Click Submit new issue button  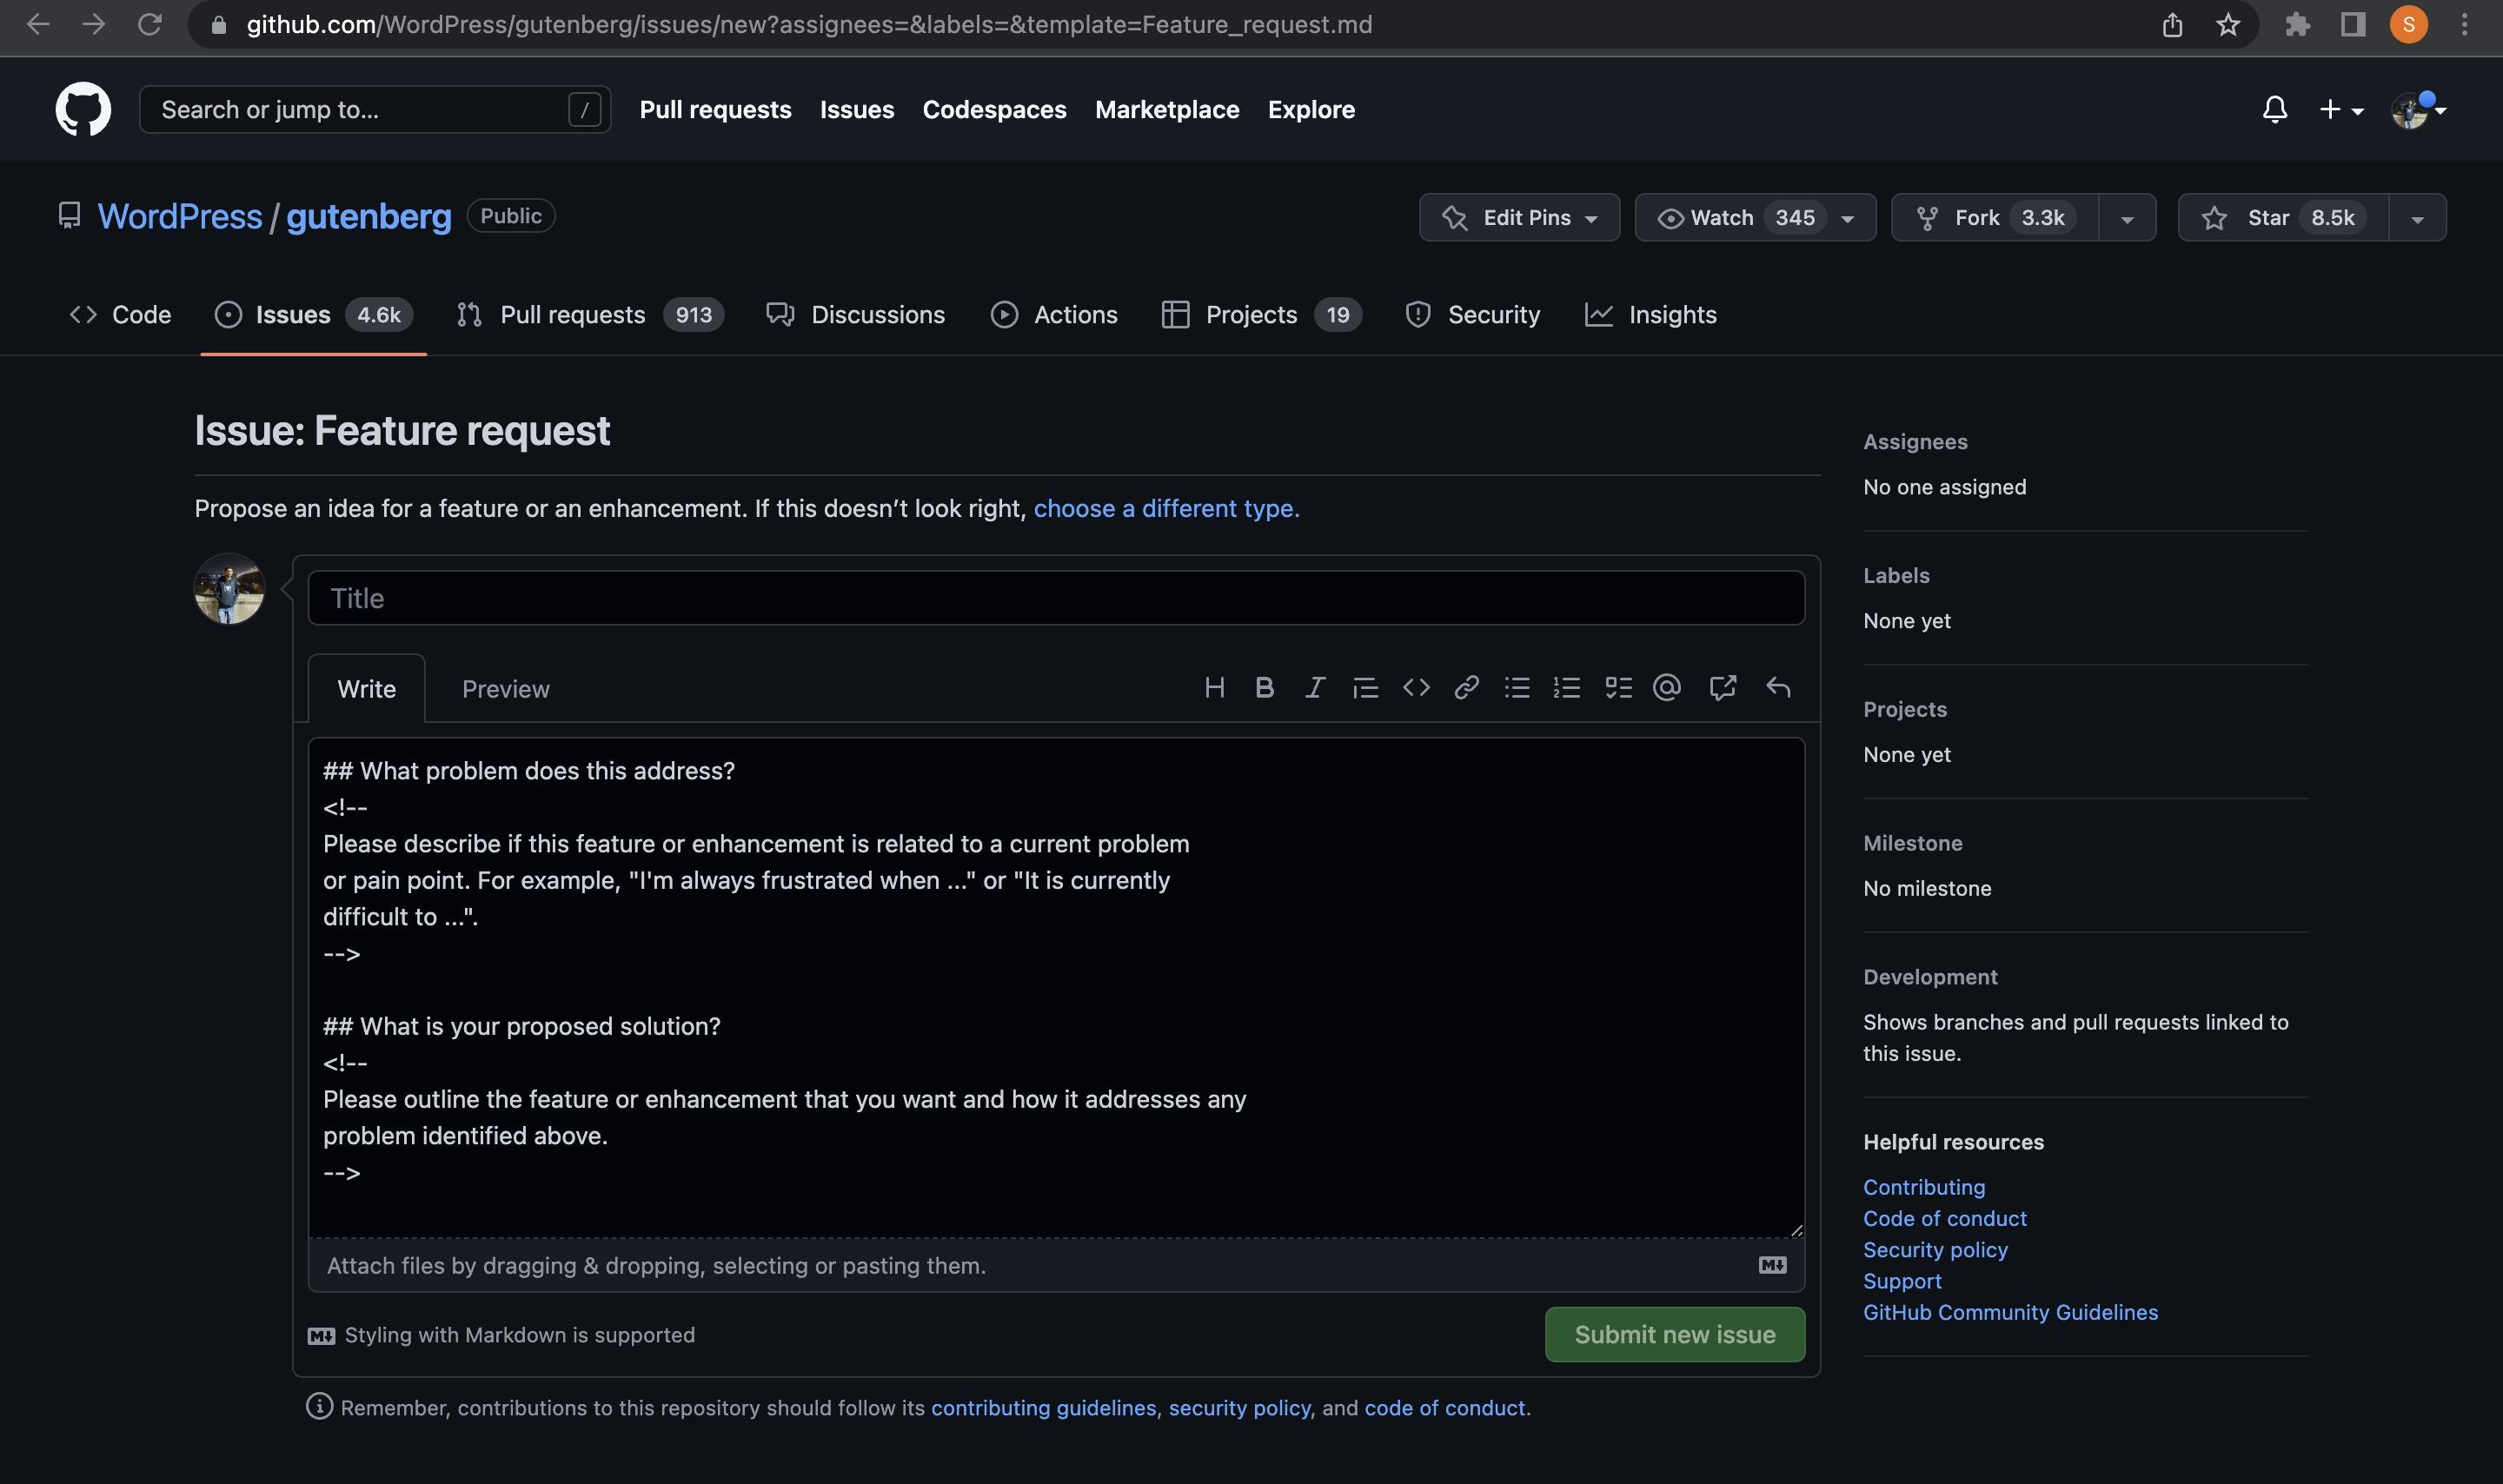click(1674, 1334)
